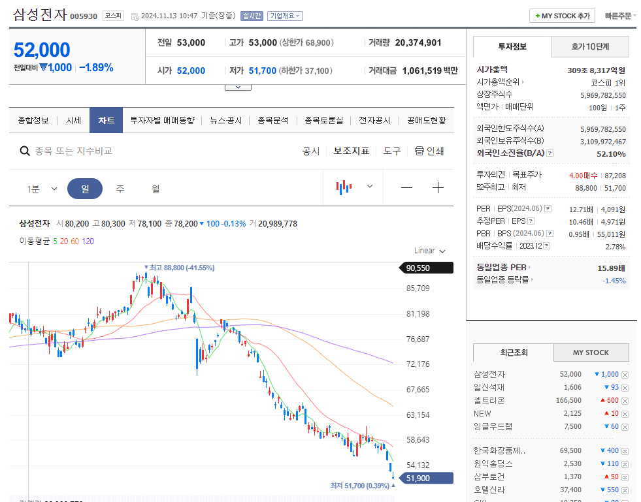Remove 삼성전자 from recent list

point(625,375)
